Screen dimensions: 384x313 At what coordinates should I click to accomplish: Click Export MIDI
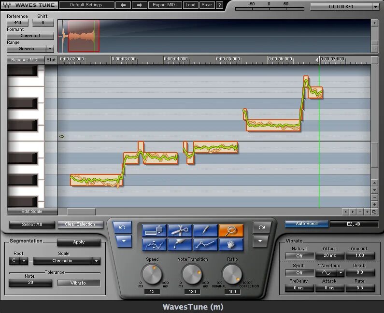pos(165,5)
